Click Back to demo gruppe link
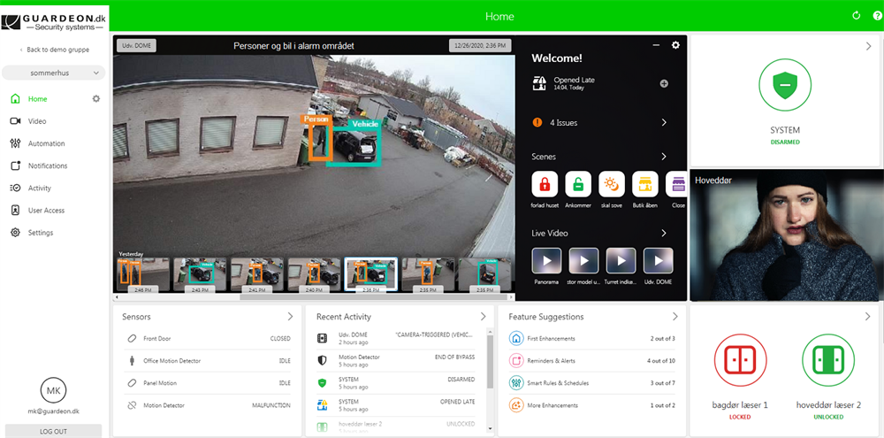The image size is (884, 438). click(x=55, y=50)
